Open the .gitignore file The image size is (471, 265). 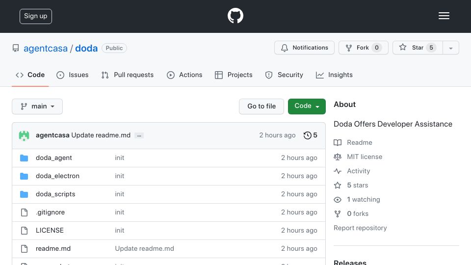[x=50, y=212]
